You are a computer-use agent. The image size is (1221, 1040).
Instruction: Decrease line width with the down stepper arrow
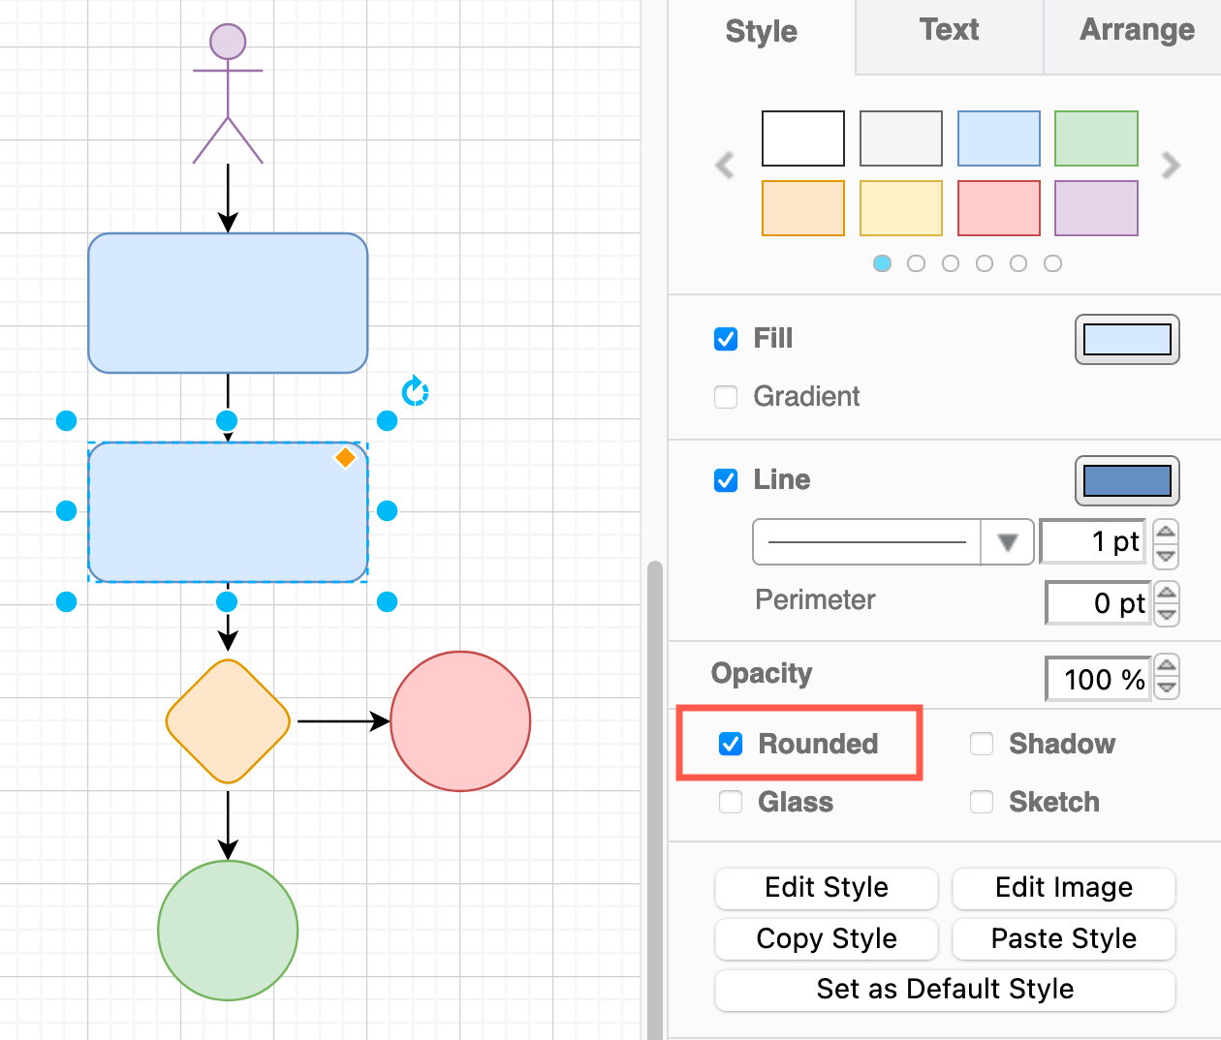[1166, 554]
